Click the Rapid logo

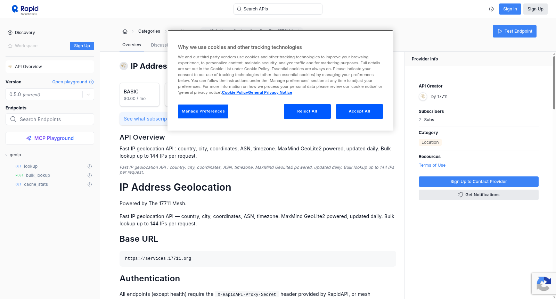(x=25, y=9)
